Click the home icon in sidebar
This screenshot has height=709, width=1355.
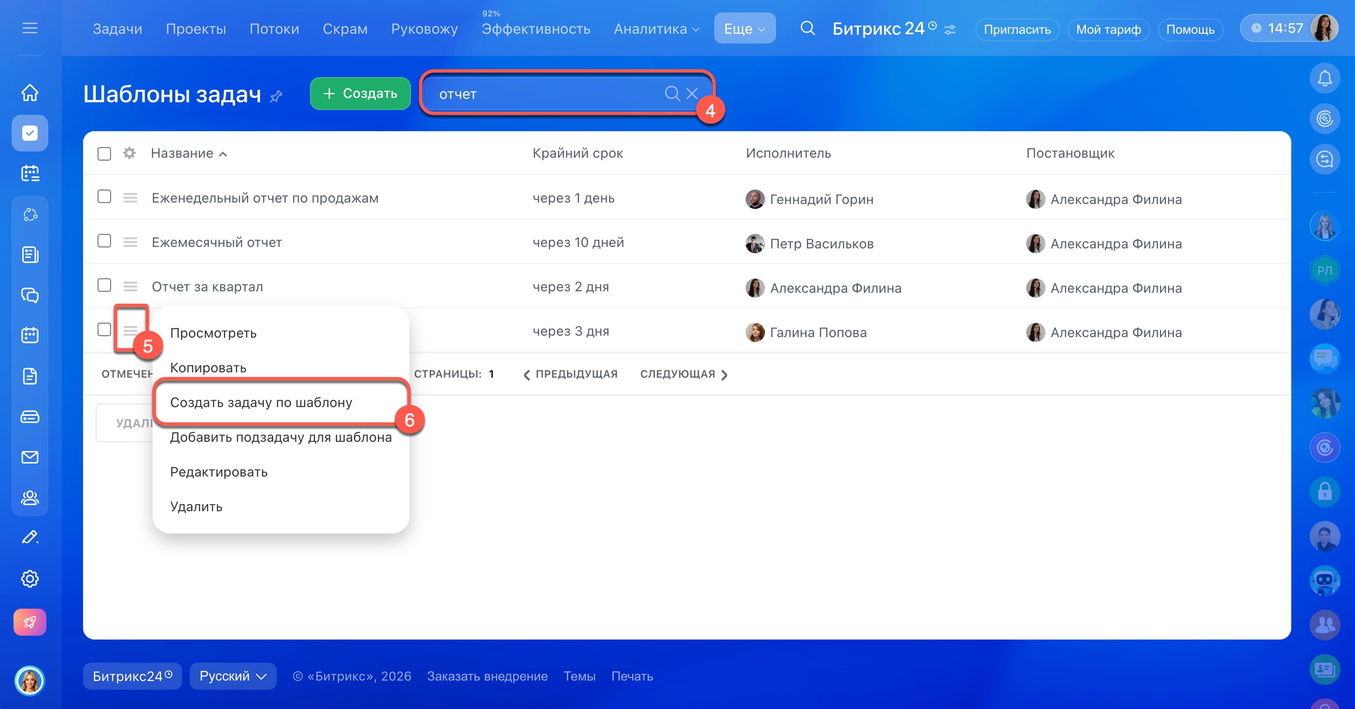30,93
